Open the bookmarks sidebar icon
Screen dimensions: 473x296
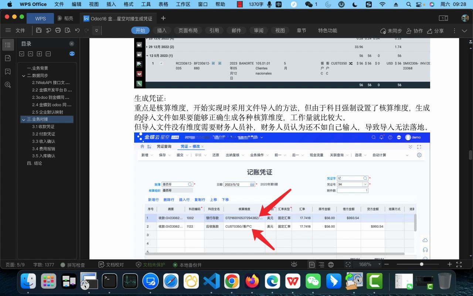tap(8, 71)
